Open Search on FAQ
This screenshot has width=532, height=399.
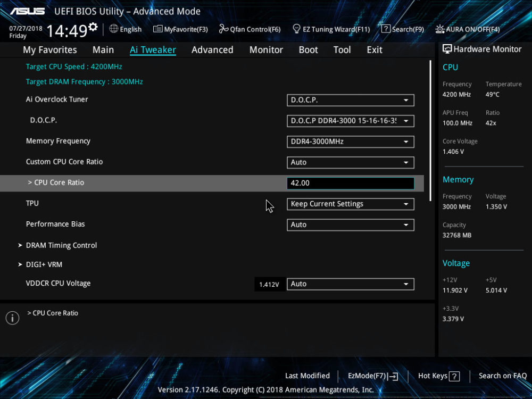[503, 376]
